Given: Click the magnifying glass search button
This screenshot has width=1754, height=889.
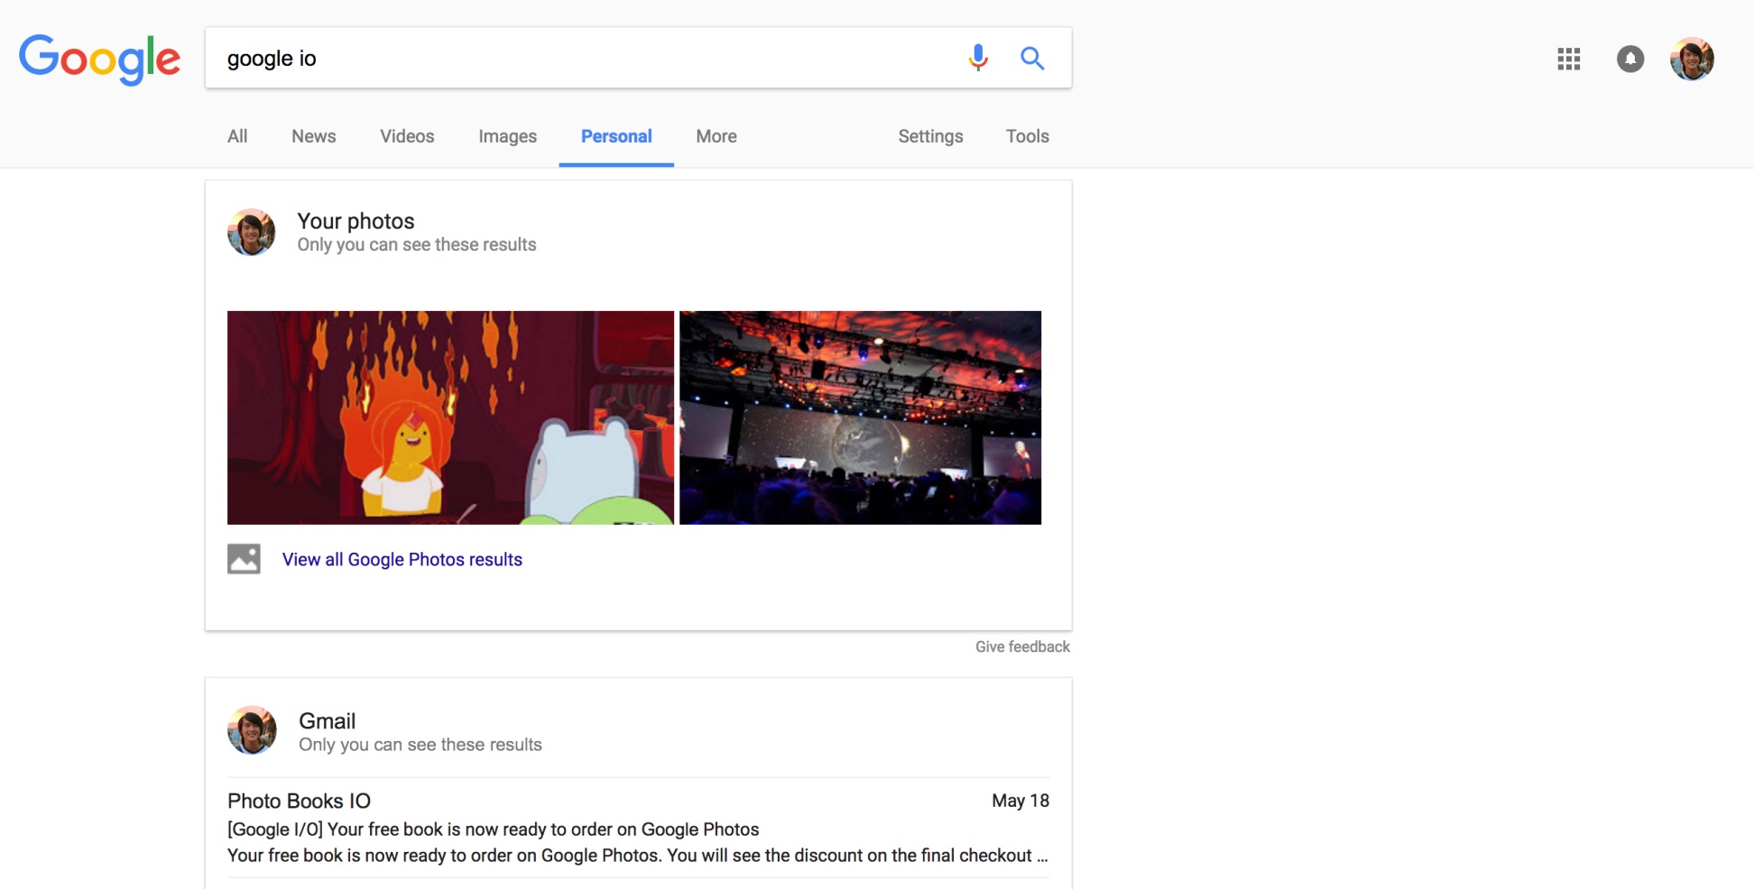Looking at the screenshot, I should click(x=1032, y=59).
